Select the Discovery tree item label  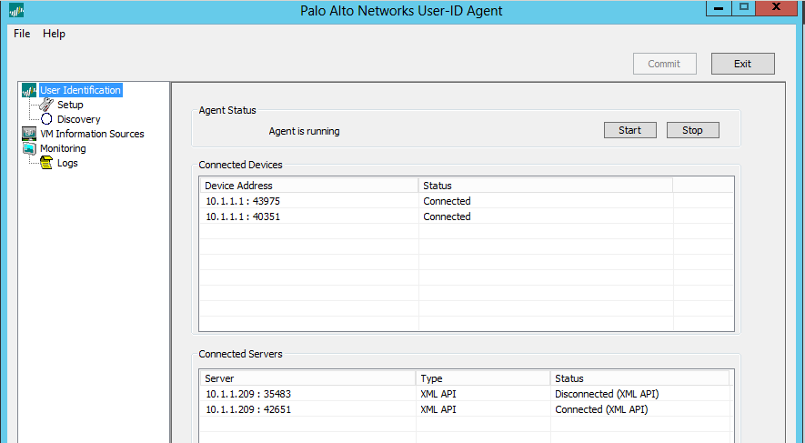[x=78, y=119]
